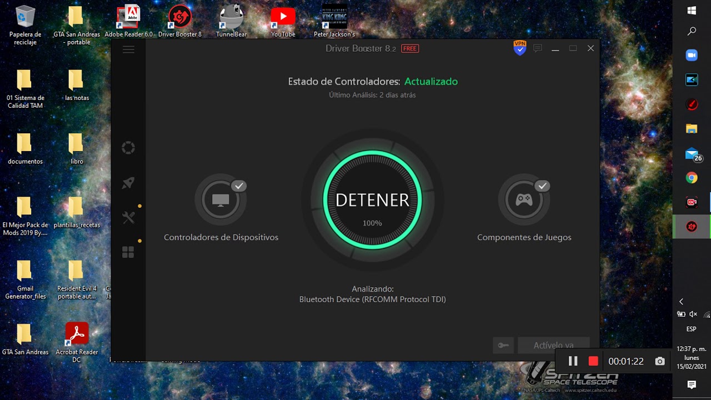Click the Componentes de Juegos gamepad icon
The image size is (711, 400).
524,200
